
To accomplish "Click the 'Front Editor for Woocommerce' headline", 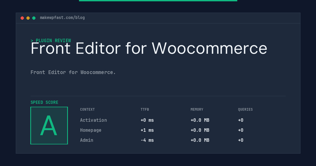I will [x=149, y=48].
